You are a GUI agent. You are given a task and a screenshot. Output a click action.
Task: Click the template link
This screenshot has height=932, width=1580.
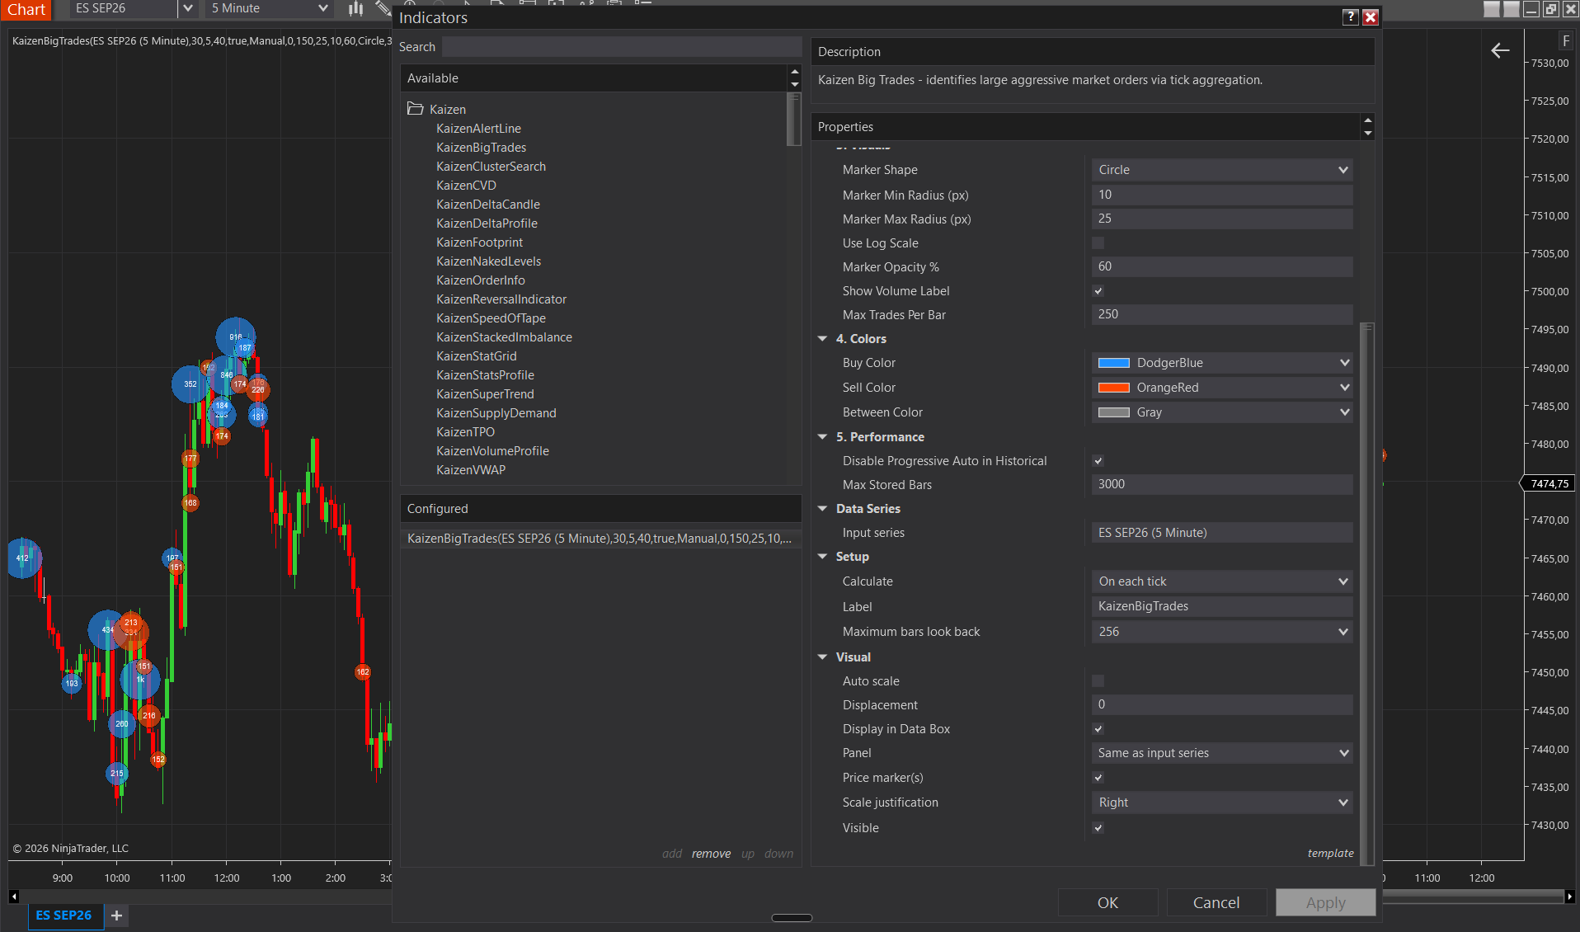point(1330,853)
